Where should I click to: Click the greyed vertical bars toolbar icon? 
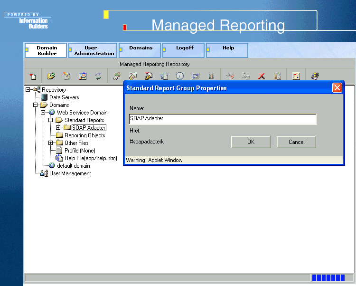click(211, 76)
